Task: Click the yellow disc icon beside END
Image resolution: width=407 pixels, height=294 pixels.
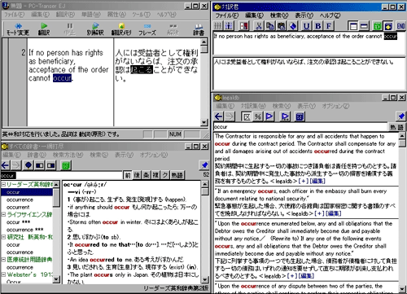Action: click(388, 26)
